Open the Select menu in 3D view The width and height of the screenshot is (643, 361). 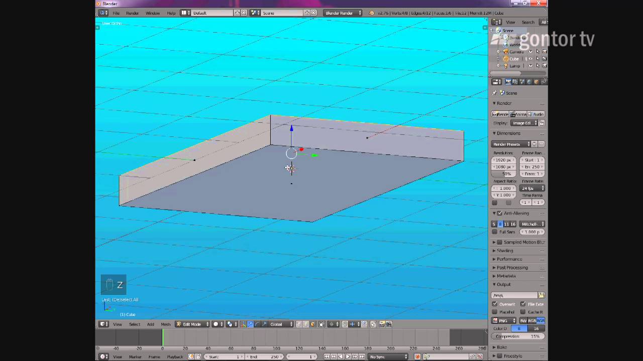pos(135,324)
